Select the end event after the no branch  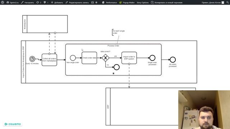(116, 67)
